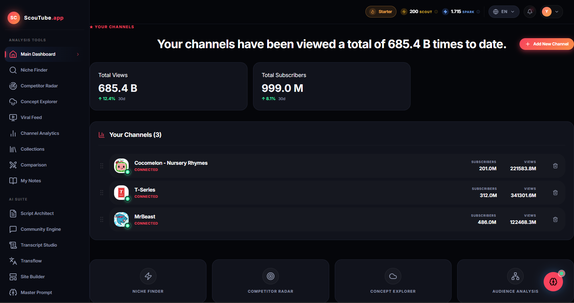Open the Niche Finder shortcut card
Image resolution: width=574 pixels, height=303 pixels.
click(148, 281)
